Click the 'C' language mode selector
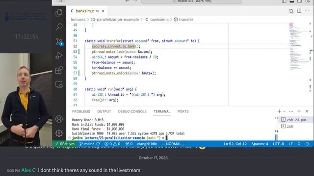The image size is (314, 176). 299,144
